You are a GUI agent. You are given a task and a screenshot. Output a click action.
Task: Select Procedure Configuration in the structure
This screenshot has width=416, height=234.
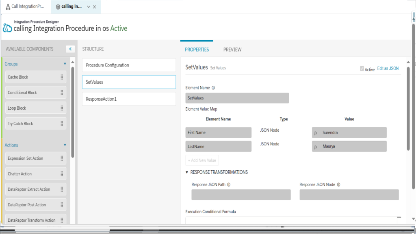(x=129, y=65)
